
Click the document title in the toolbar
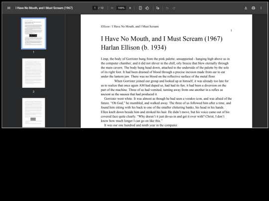(x=44, y=8)
